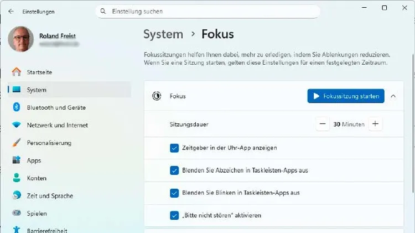Select the Netzwerk und Internet icon
This screenshot has height=233, width=415.
click(x=17, y=125)
